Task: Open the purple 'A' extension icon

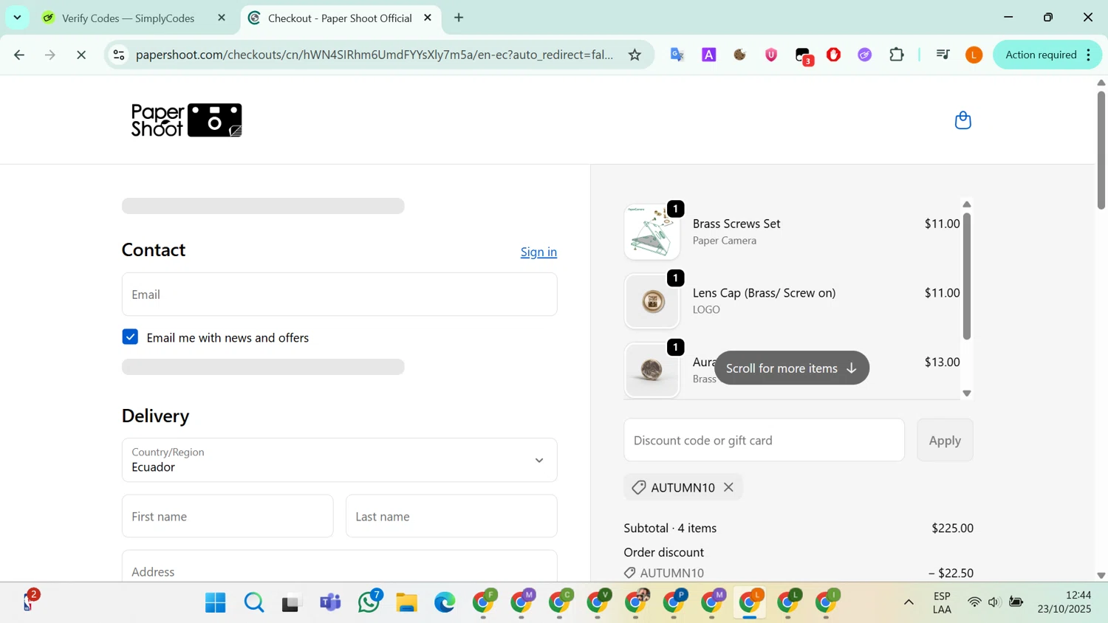Action: [x=709, y=55]
